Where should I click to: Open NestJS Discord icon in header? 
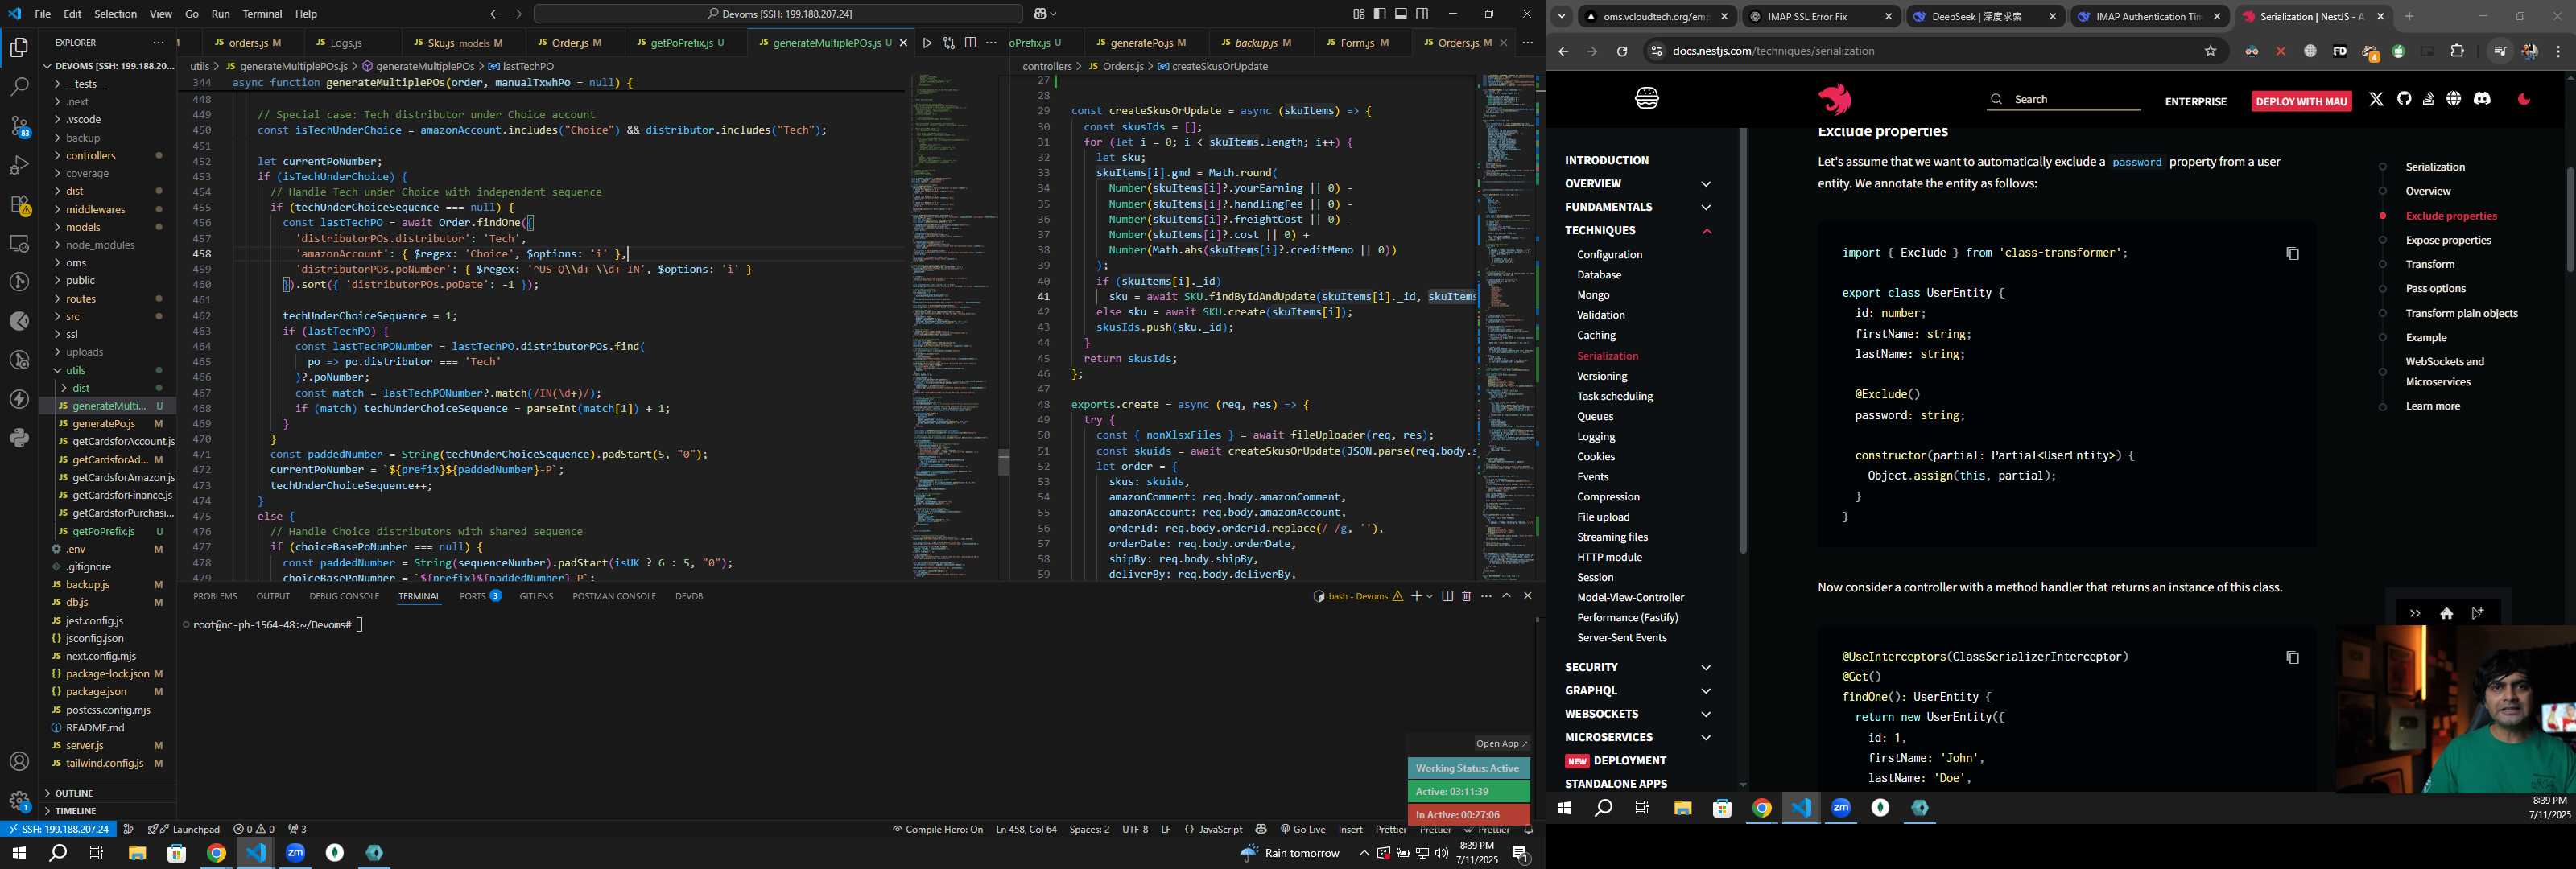click(2482, 98)
